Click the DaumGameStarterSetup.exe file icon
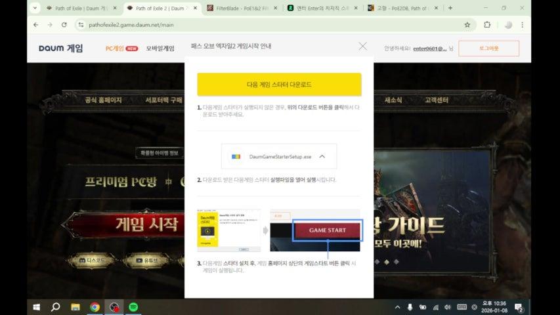This screenshot has height=315, width=560. (x=236, y=156)
